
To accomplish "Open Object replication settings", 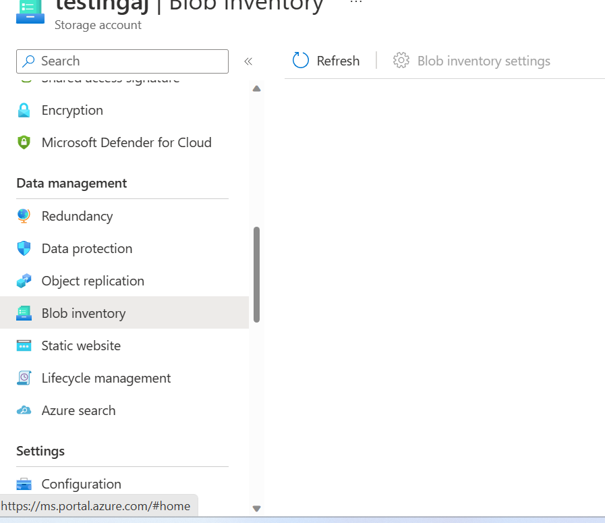I will [x=93, y=281].
